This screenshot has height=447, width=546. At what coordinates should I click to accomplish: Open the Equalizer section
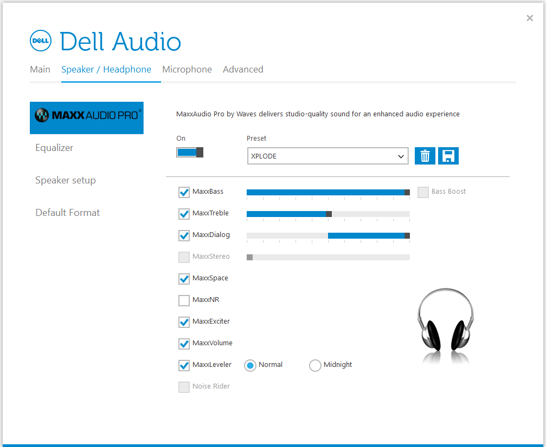pyautogui.click(x=54, y=148)
